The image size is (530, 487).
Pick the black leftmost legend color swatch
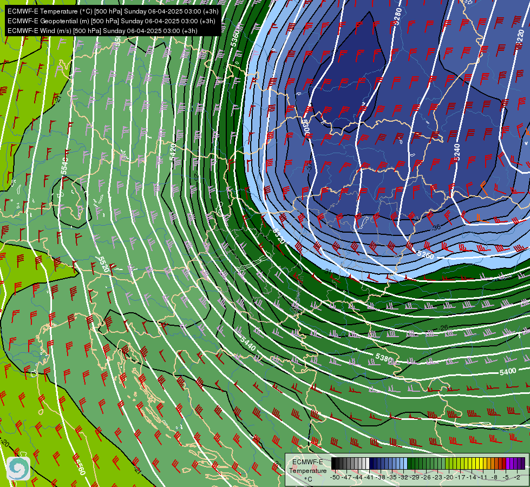pos(333,463)
